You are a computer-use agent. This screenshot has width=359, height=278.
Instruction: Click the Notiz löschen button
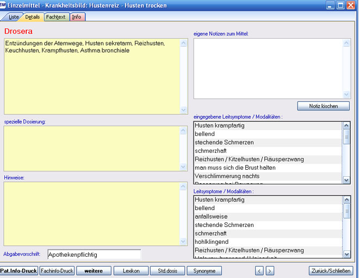323,106
